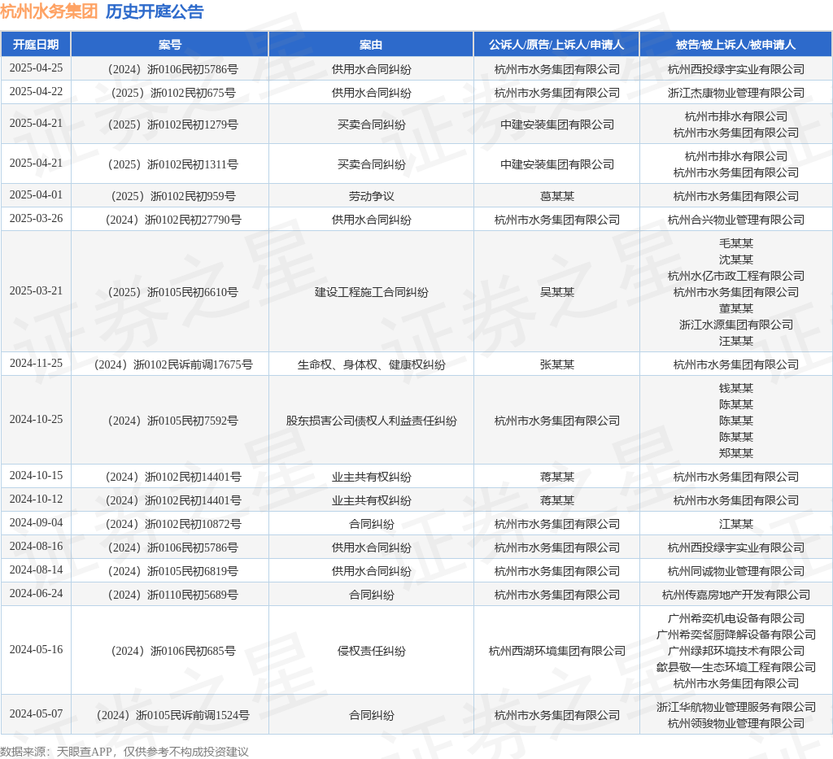Image resolution: width=833 pixels, height=759 pixels.
Task: Click the date 2025-04-25
Action: [x=36, y=68]
